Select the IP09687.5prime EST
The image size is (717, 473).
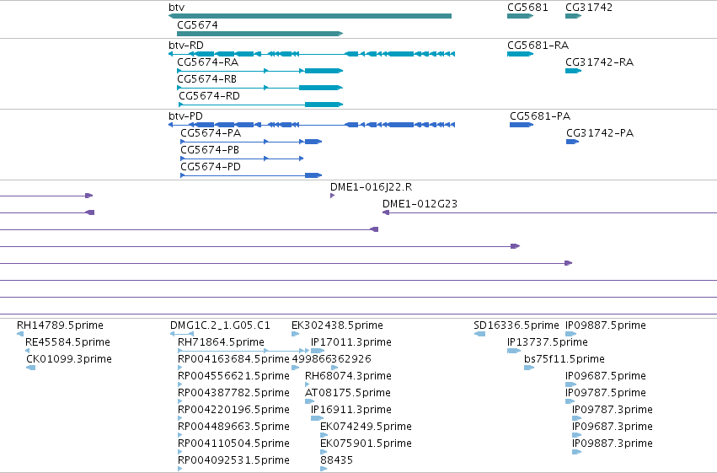[570, 384]
